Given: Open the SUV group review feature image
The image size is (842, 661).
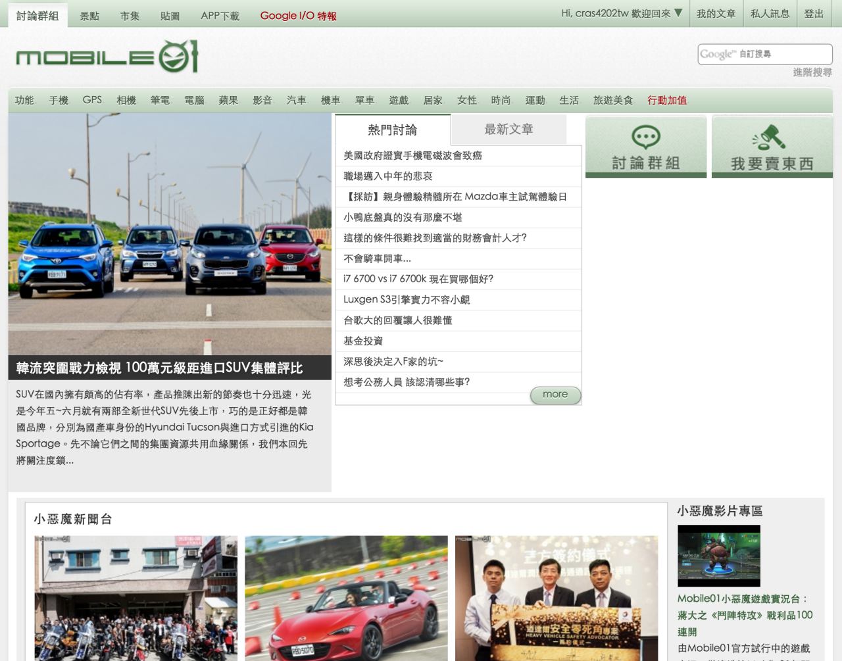Looking at the screenshot, I should [170, 234].
